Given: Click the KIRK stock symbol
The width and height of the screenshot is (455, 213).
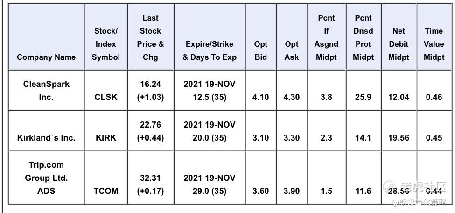Looking at the screenshot, I should pyautogui.click(x=106, y=137).
